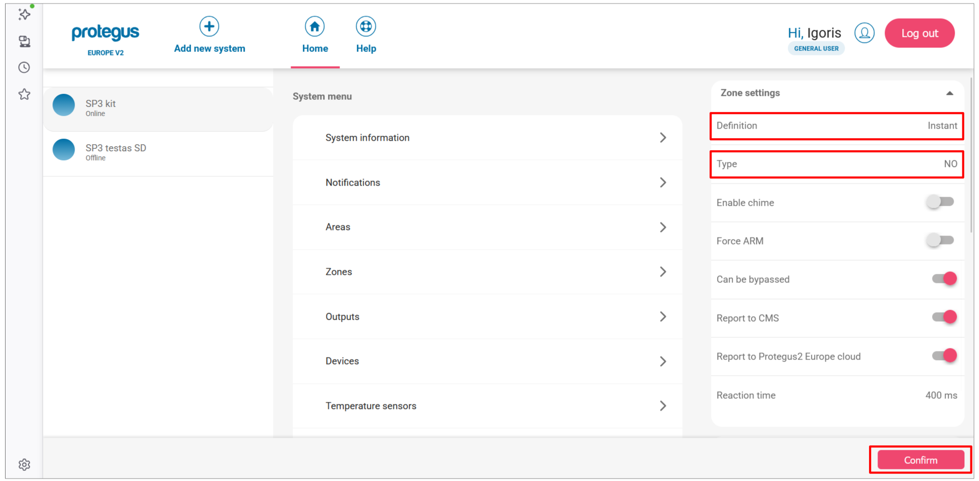Click the GENERAL USER badge
The width and height of the screenshot is (979, 481).
tap(816, 48)
